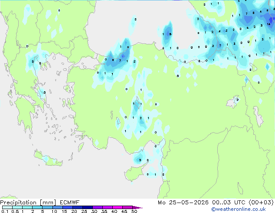Viewport: 275px width, 213px height.
Task: Click the legend scale value '20'
Action: tap(74, 211)
